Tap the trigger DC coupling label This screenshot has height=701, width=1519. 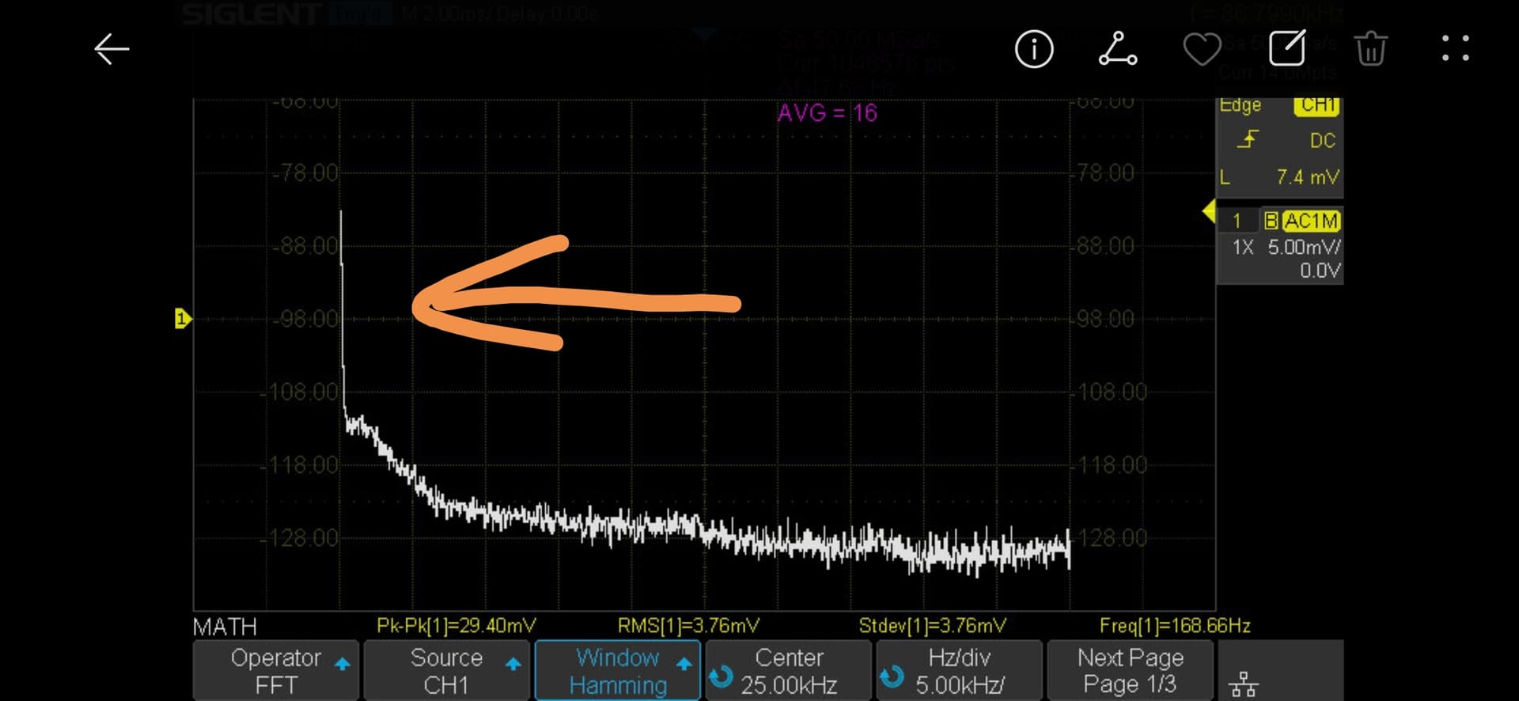click(1322, 141)
